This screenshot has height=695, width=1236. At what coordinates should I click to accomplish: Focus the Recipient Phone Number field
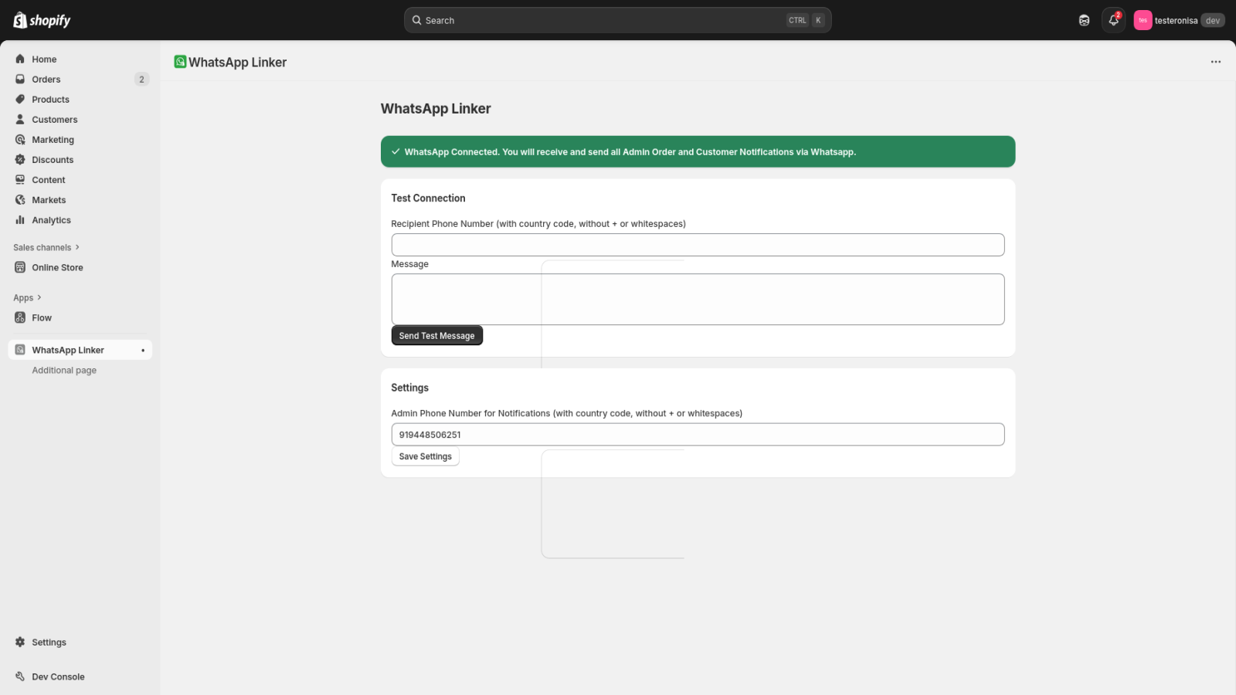[x=697, y=245]
